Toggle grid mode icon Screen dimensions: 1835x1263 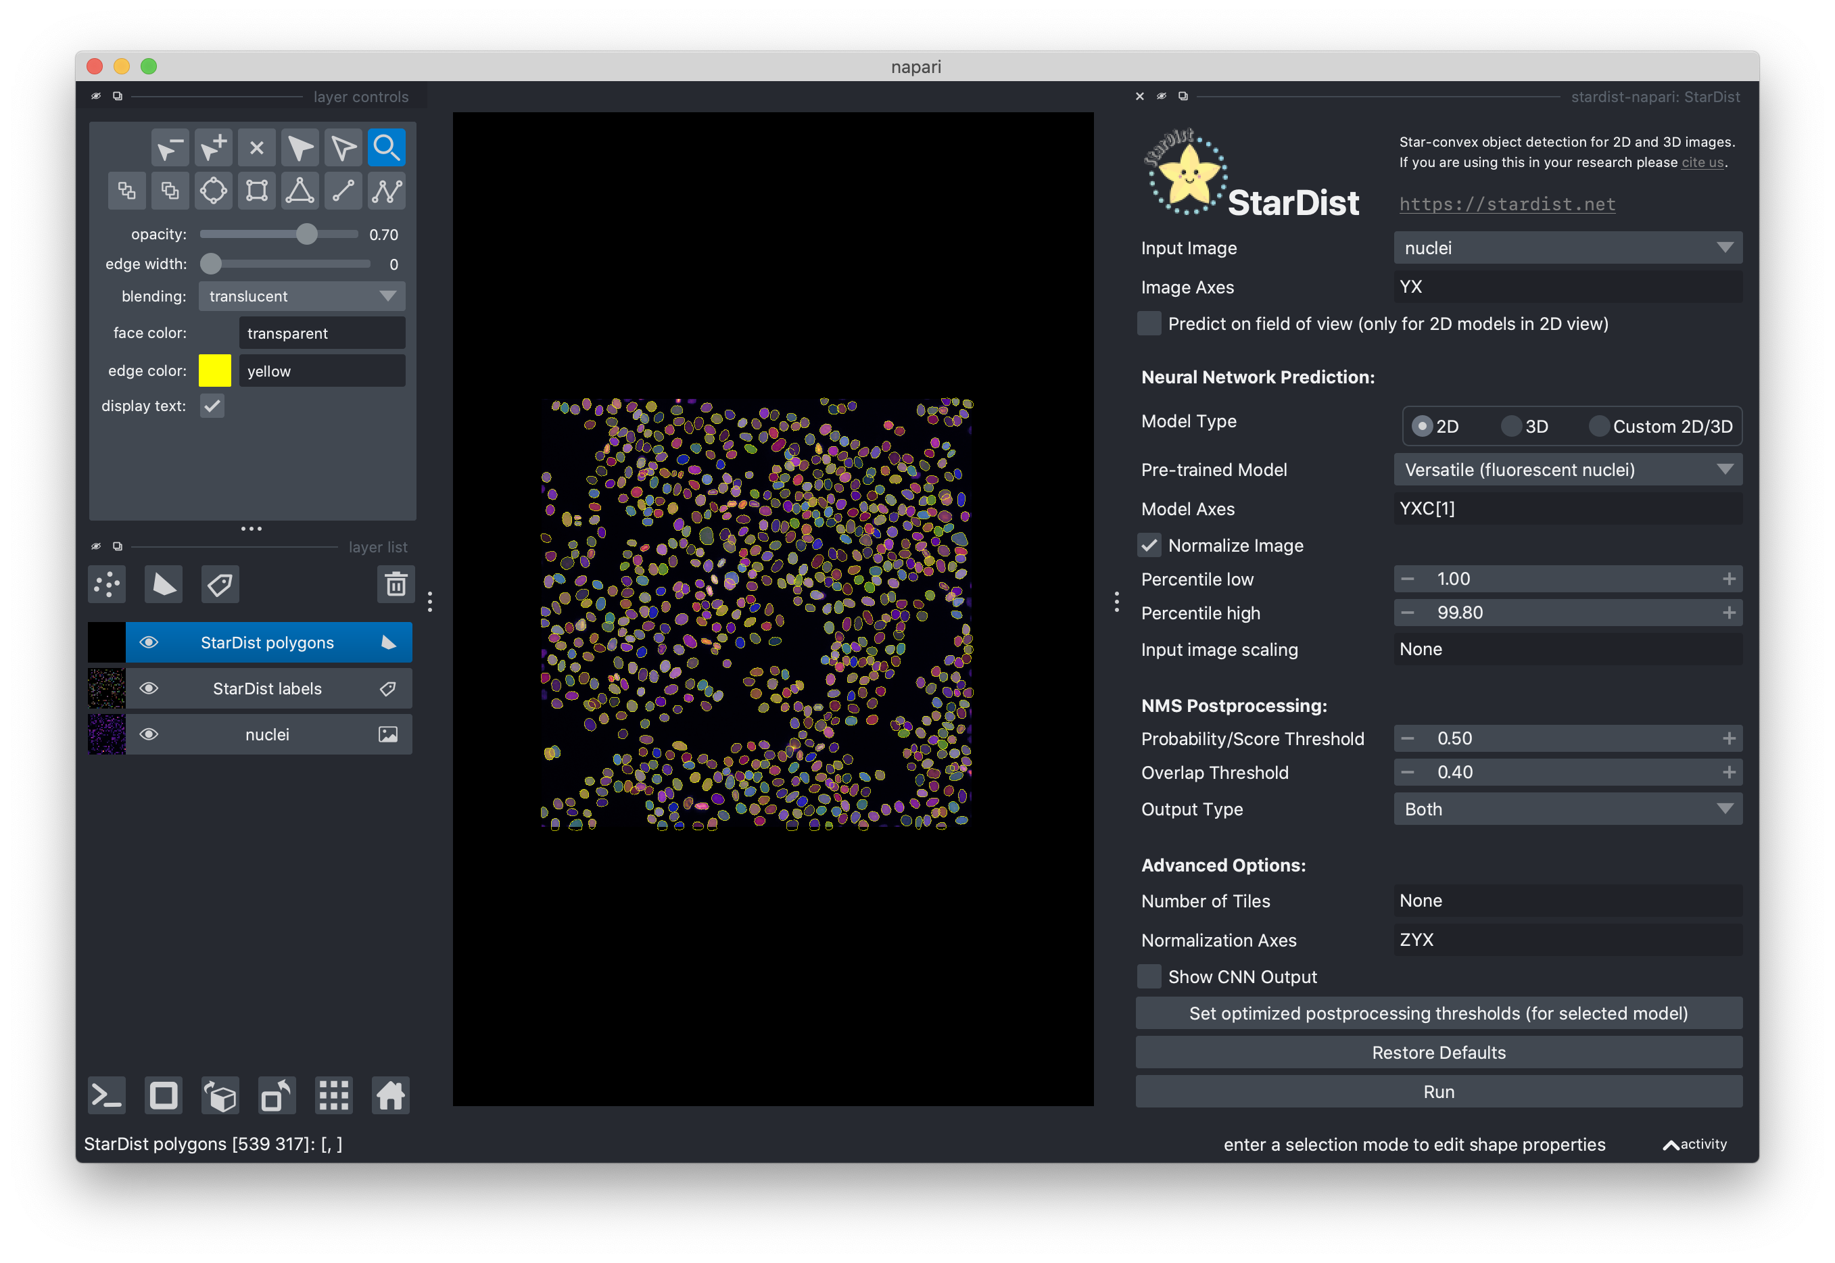(x=333, y=1096)
